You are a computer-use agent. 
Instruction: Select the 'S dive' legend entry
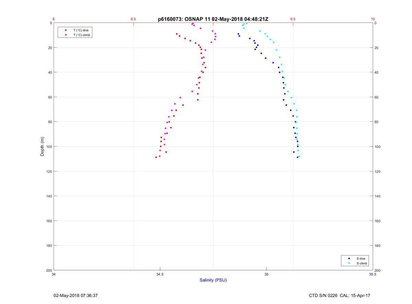click(361, 258)
